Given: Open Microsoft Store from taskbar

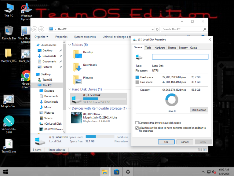Looking at the screenshot, I should coord(117,172).
